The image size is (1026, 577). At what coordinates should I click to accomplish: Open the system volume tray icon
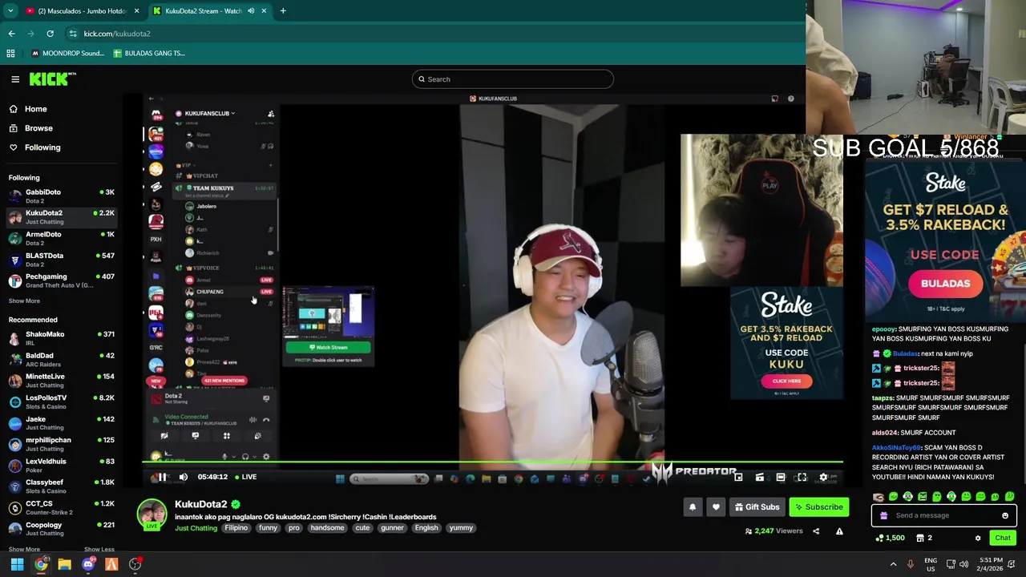pyautogui.click(x=964, y=564)
